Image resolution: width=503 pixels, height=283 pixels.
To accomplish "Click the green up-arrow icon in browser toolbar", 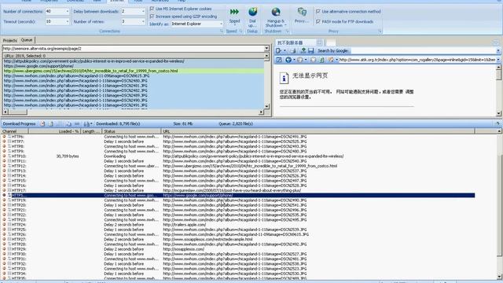I will (303, 50).
